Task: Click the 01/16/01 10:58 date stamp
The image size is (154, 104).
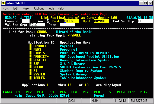Action: tap(140, 18)
